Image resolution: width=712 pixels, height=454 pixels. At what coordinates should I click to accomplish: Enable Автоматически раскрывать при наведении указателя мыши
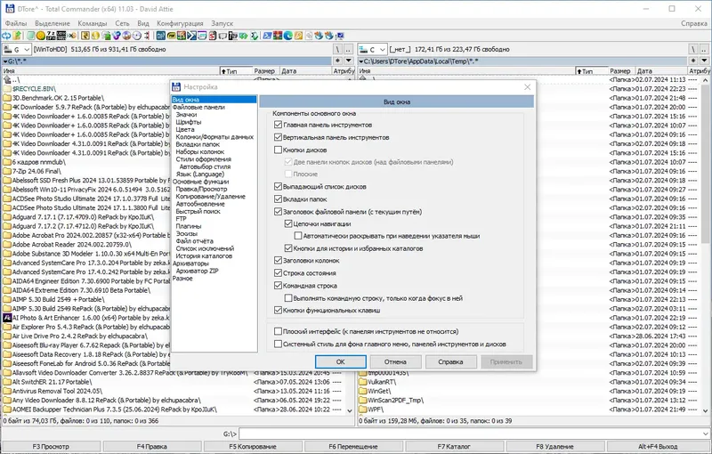point(298,236)
